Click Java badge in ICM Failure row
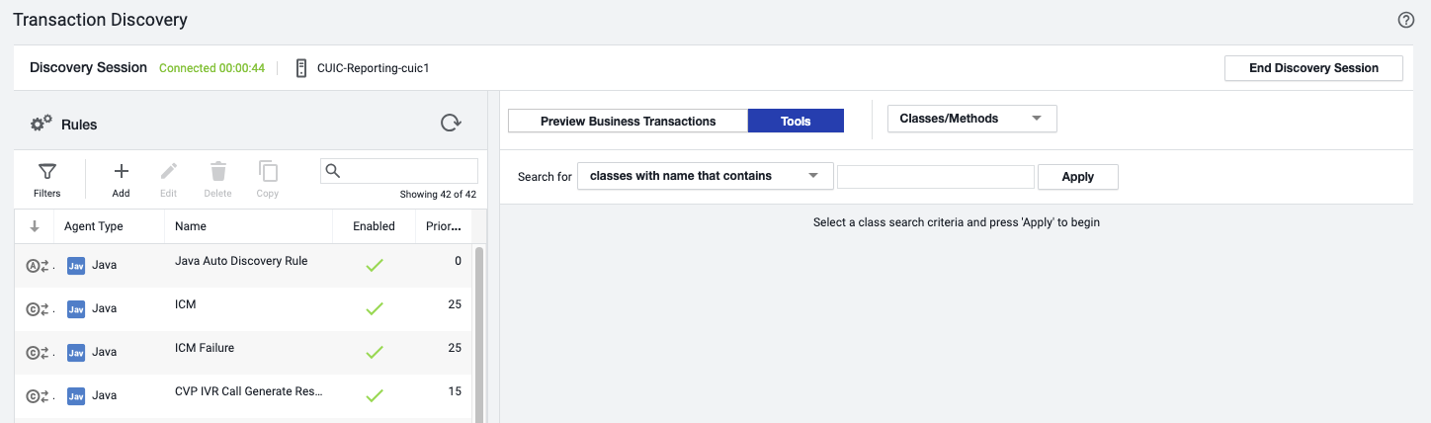Screen dimensions: 1431x423 [76, 352]
